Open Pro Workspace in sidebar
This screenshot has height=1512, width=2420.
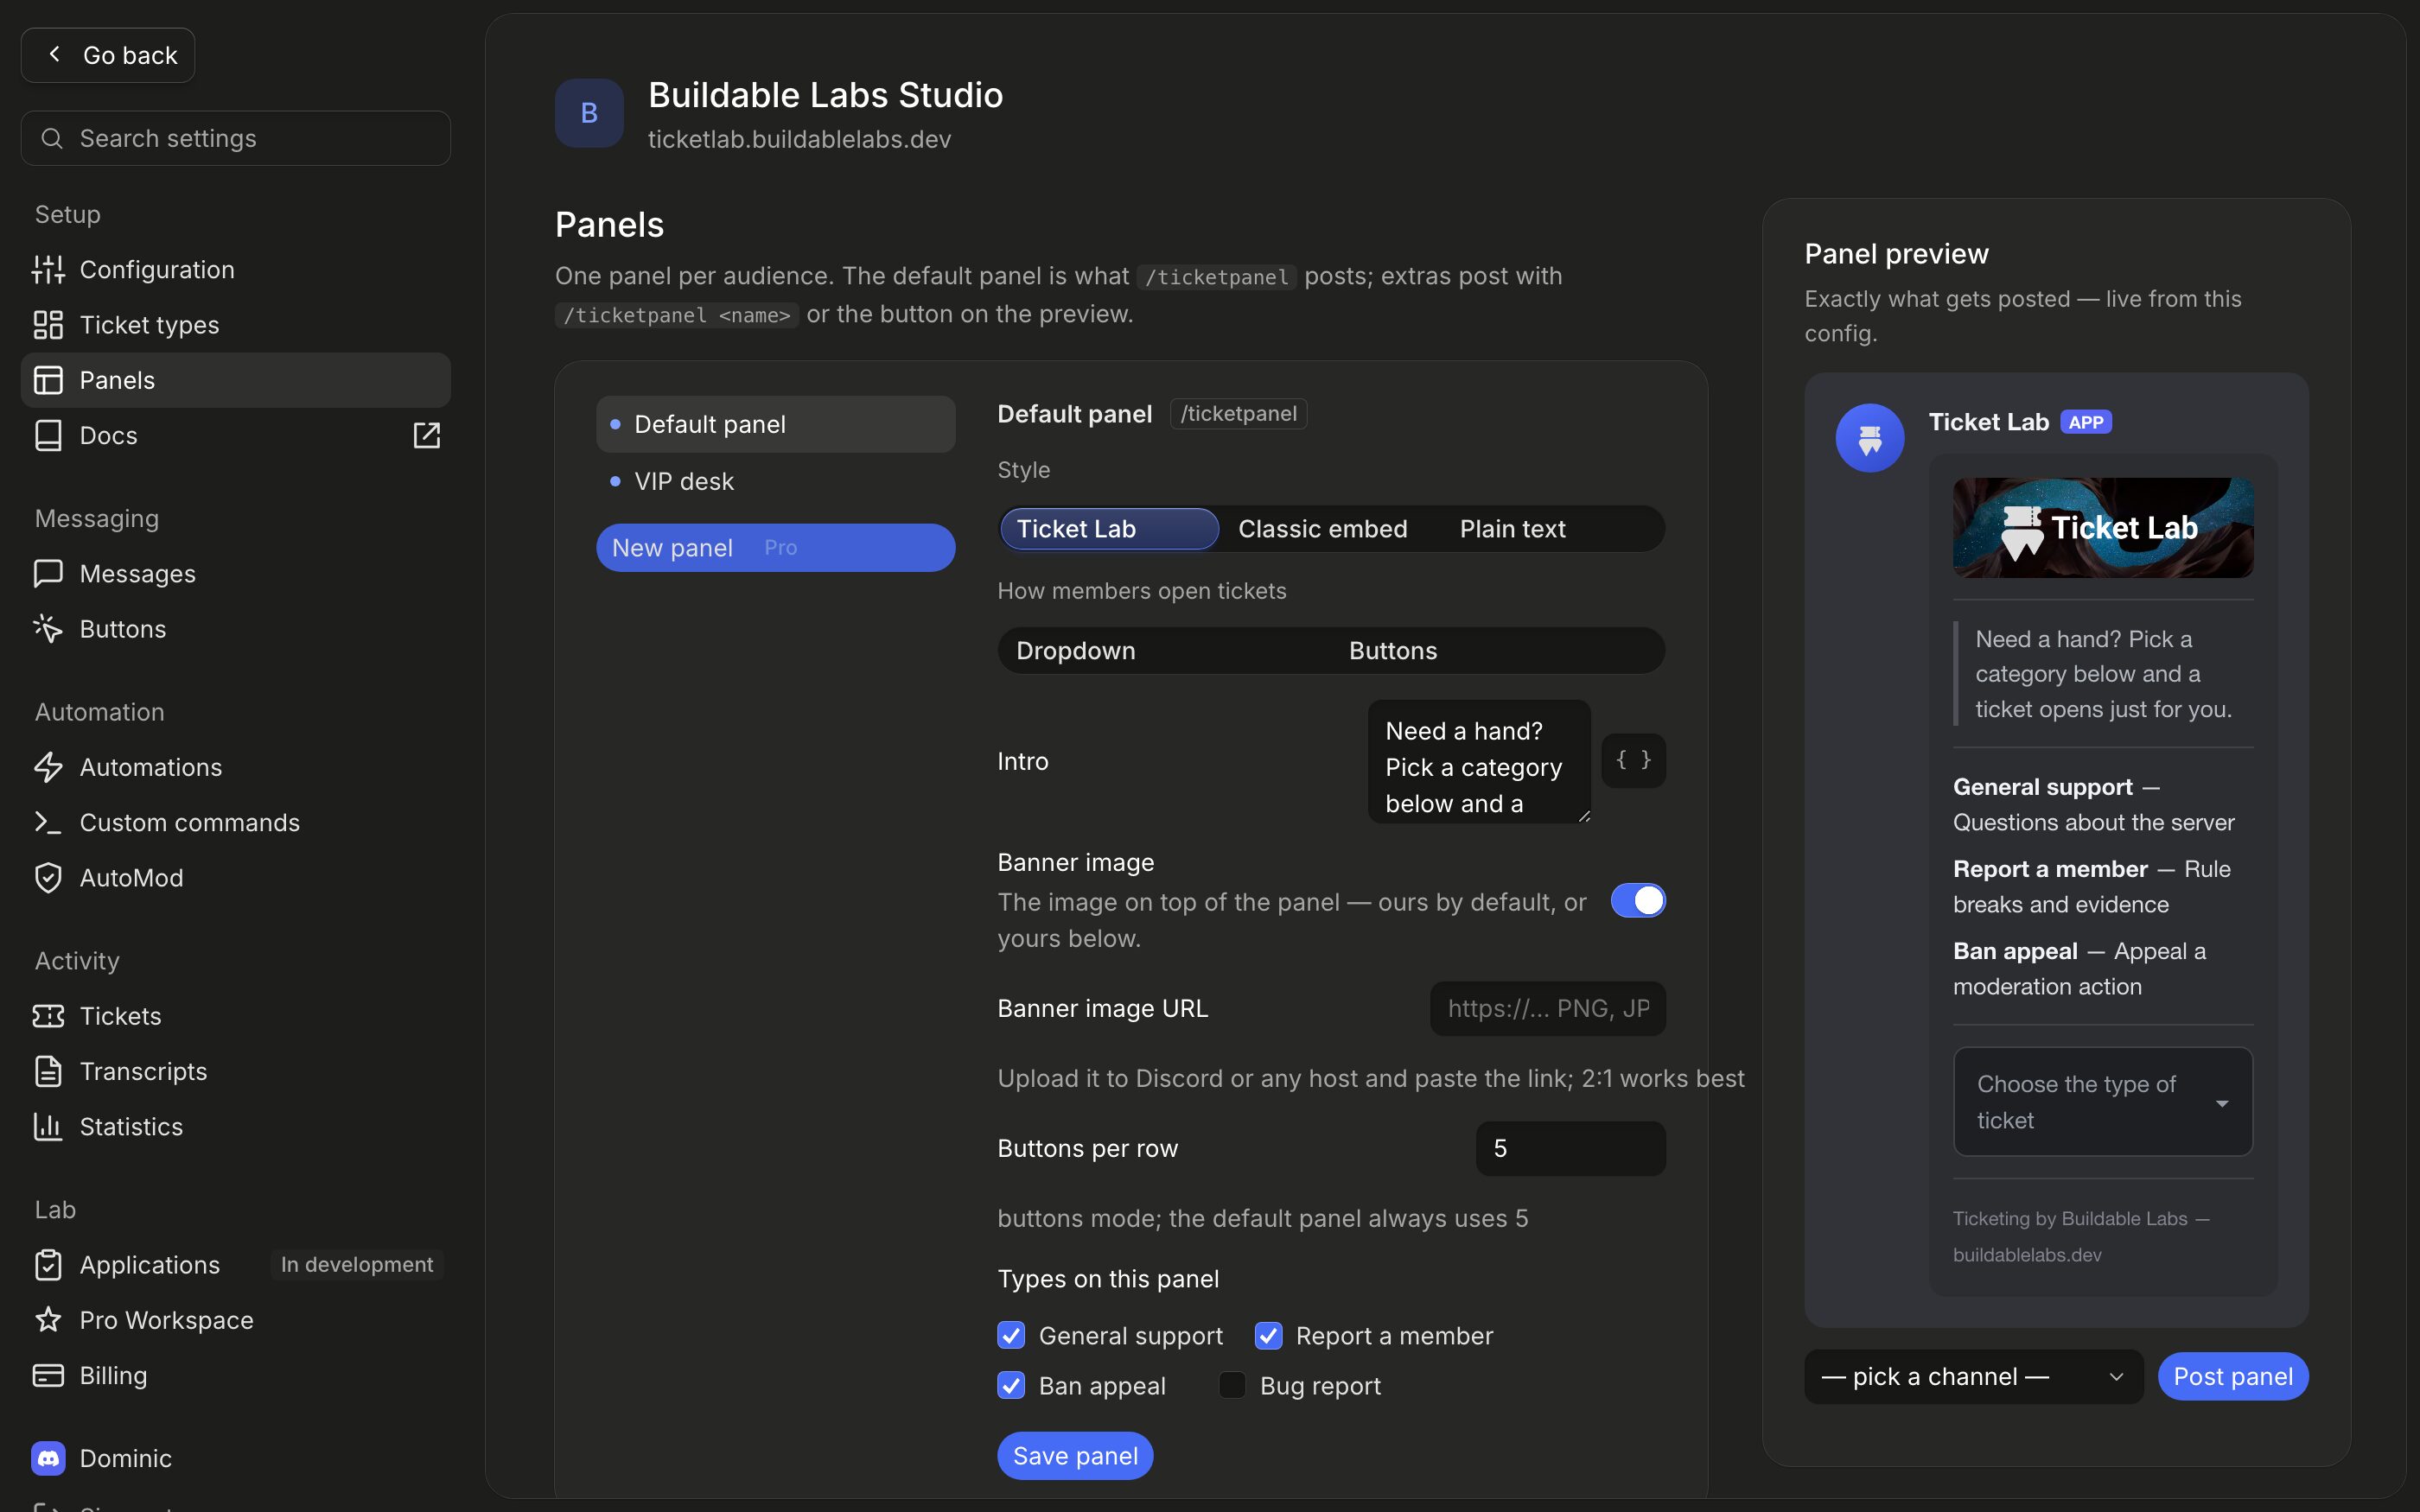pos(235,1320)
